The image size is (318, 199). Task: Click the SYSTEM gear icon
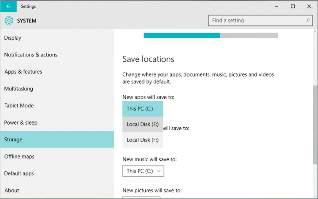9,21
